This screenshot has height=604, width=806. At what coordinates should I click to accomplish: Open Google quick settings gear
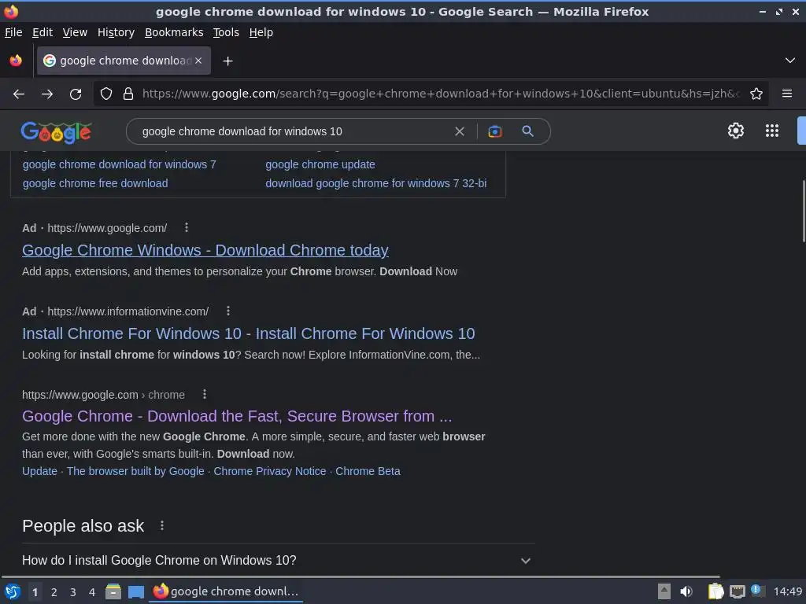(736, 131)
